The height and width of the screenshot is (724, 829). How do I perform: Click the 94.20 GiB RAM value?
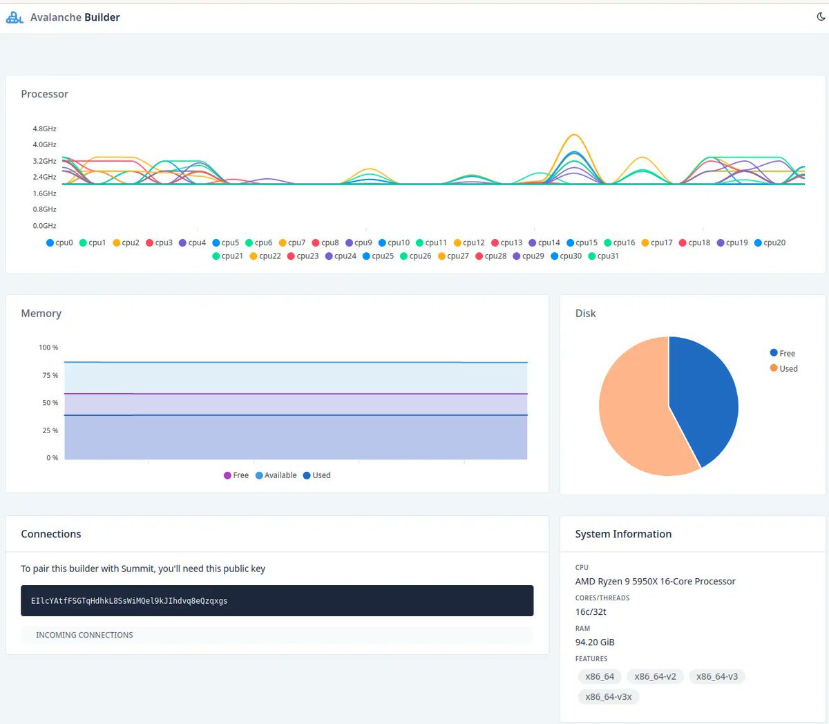click(595, 642)
